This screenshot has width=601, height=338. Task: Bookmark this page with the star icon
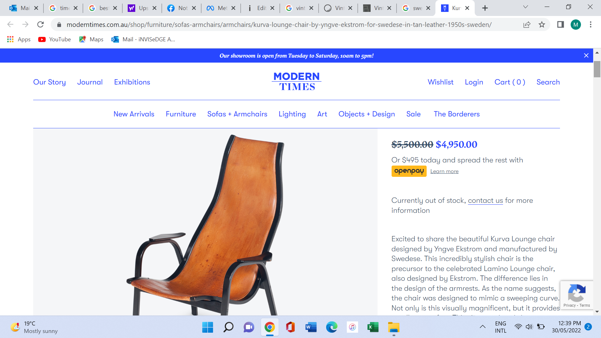click(x=542, y=24)
